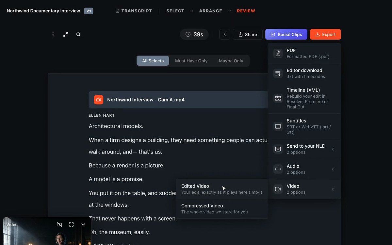Click speaker name ELLEN HART
392x245 pixels.
[102, 115]
